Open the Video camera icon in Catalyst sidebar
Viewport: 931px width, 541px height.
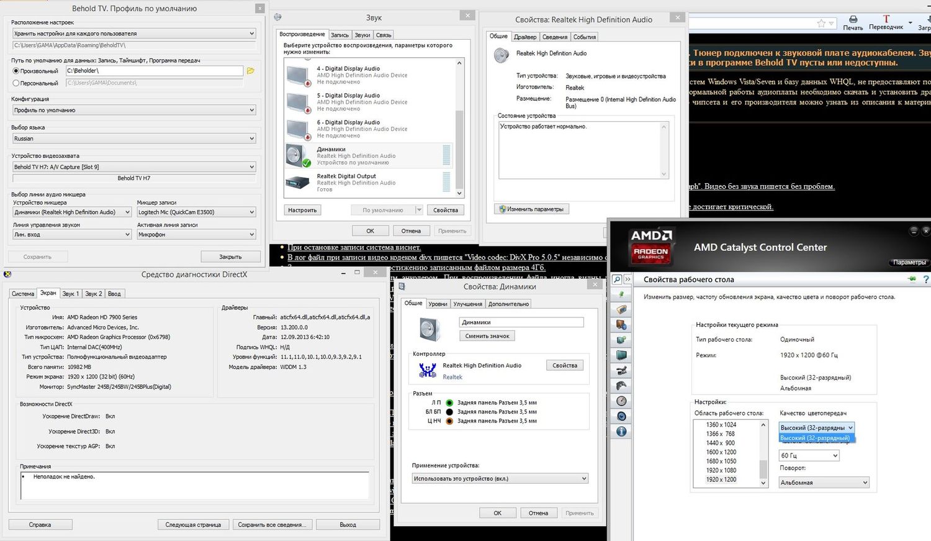[621, 370]
